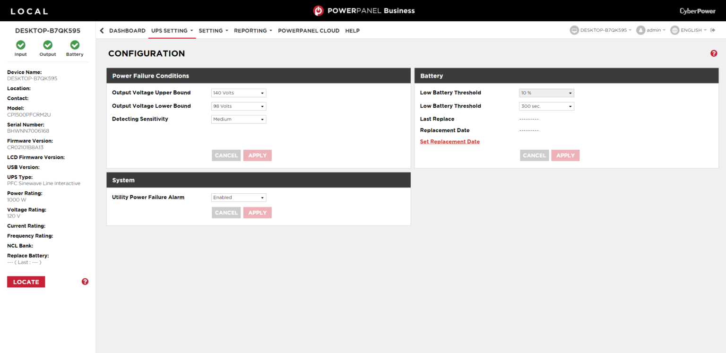The width and height of the screenshot is (726, 353).
Task: Click the red LOCATE button
Action: [x=26, y=282]
